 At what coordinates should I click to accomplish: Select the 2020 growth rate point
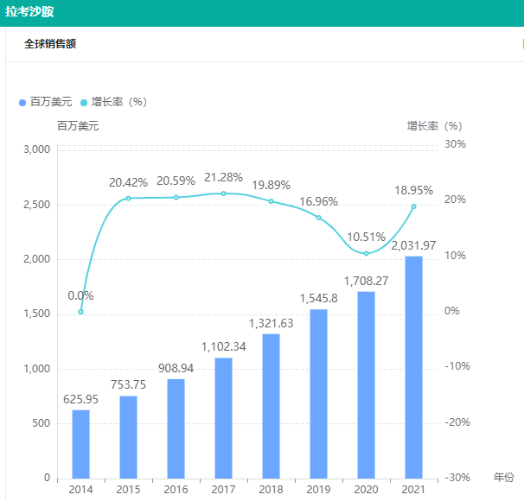click(367, 253)
